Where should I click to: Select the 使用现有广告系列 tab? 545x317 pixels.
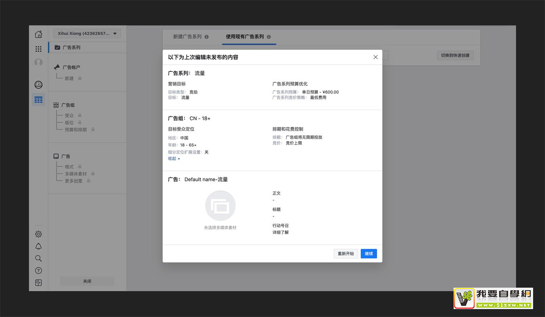pos(245,37)
